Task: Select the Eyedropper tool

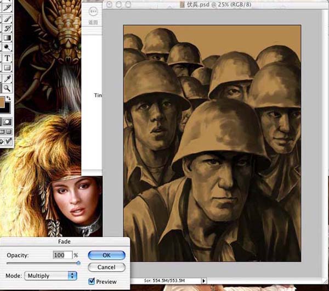Action: click(7, 79)
